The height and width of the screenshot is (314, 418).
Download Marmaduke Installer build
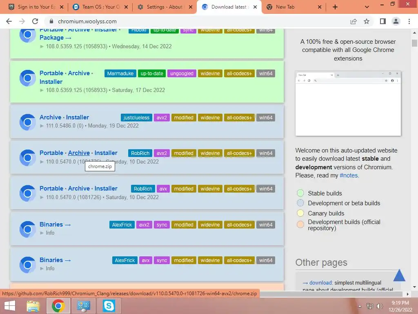(51, 82)
